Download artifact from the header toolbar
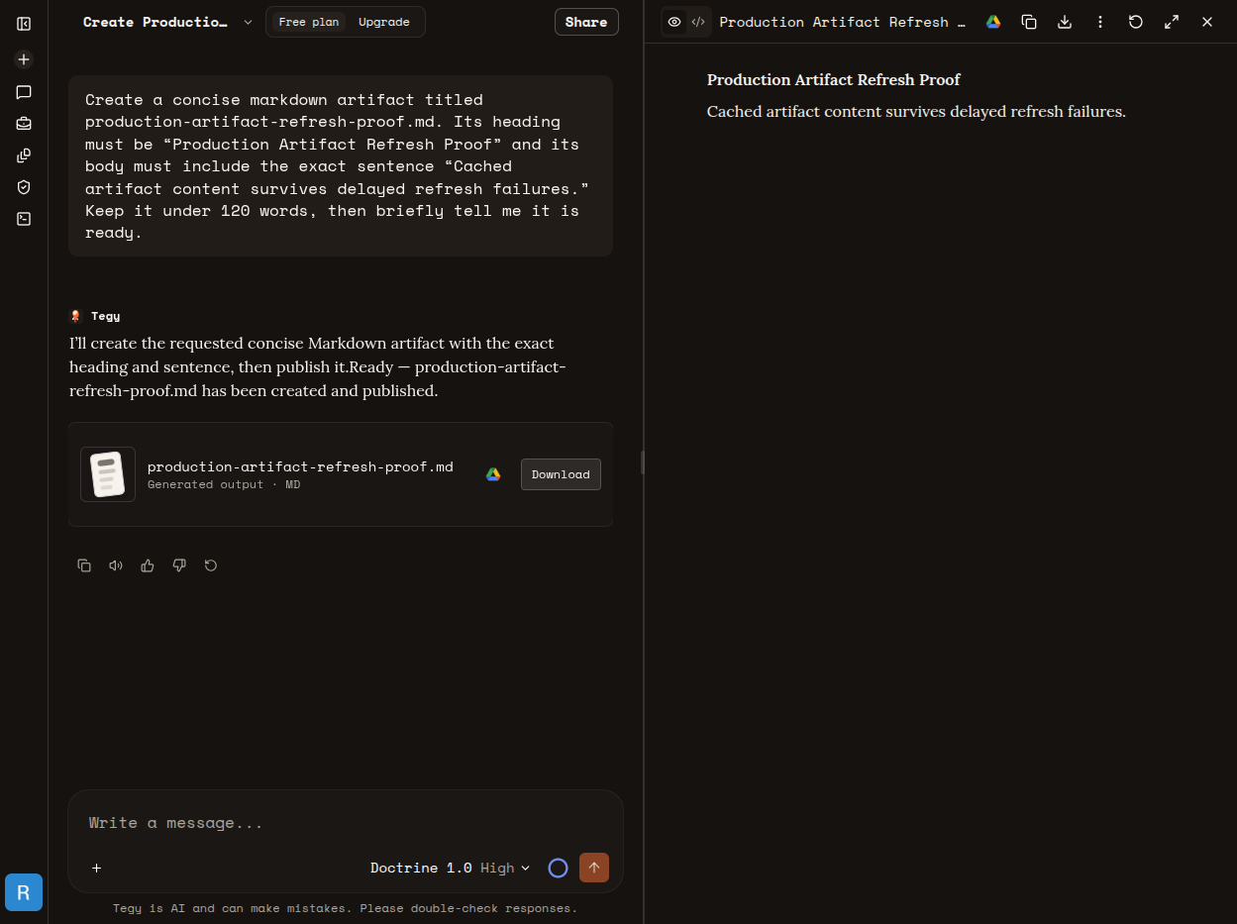The image size is (1237, 924). coord(1065,22)
